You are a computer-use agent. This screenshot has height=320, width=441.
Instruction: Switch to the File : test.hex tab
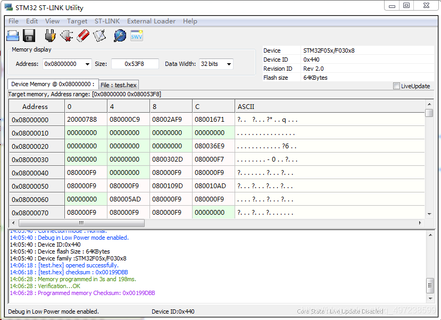pos(119,85)
